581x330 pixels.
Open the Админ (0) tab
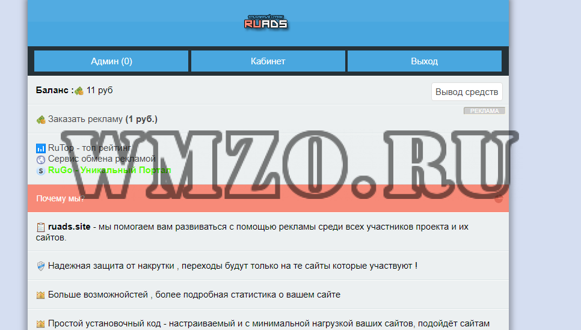(111, 61)
